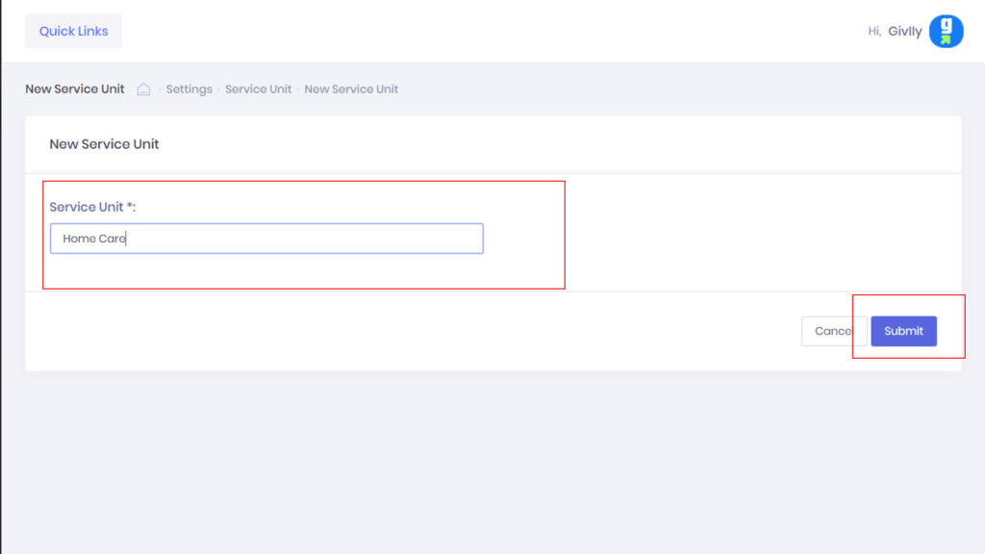This screenshot has width=985, height=554.
Task: Click the "Hi," greeting text
Action: point(874,32)
